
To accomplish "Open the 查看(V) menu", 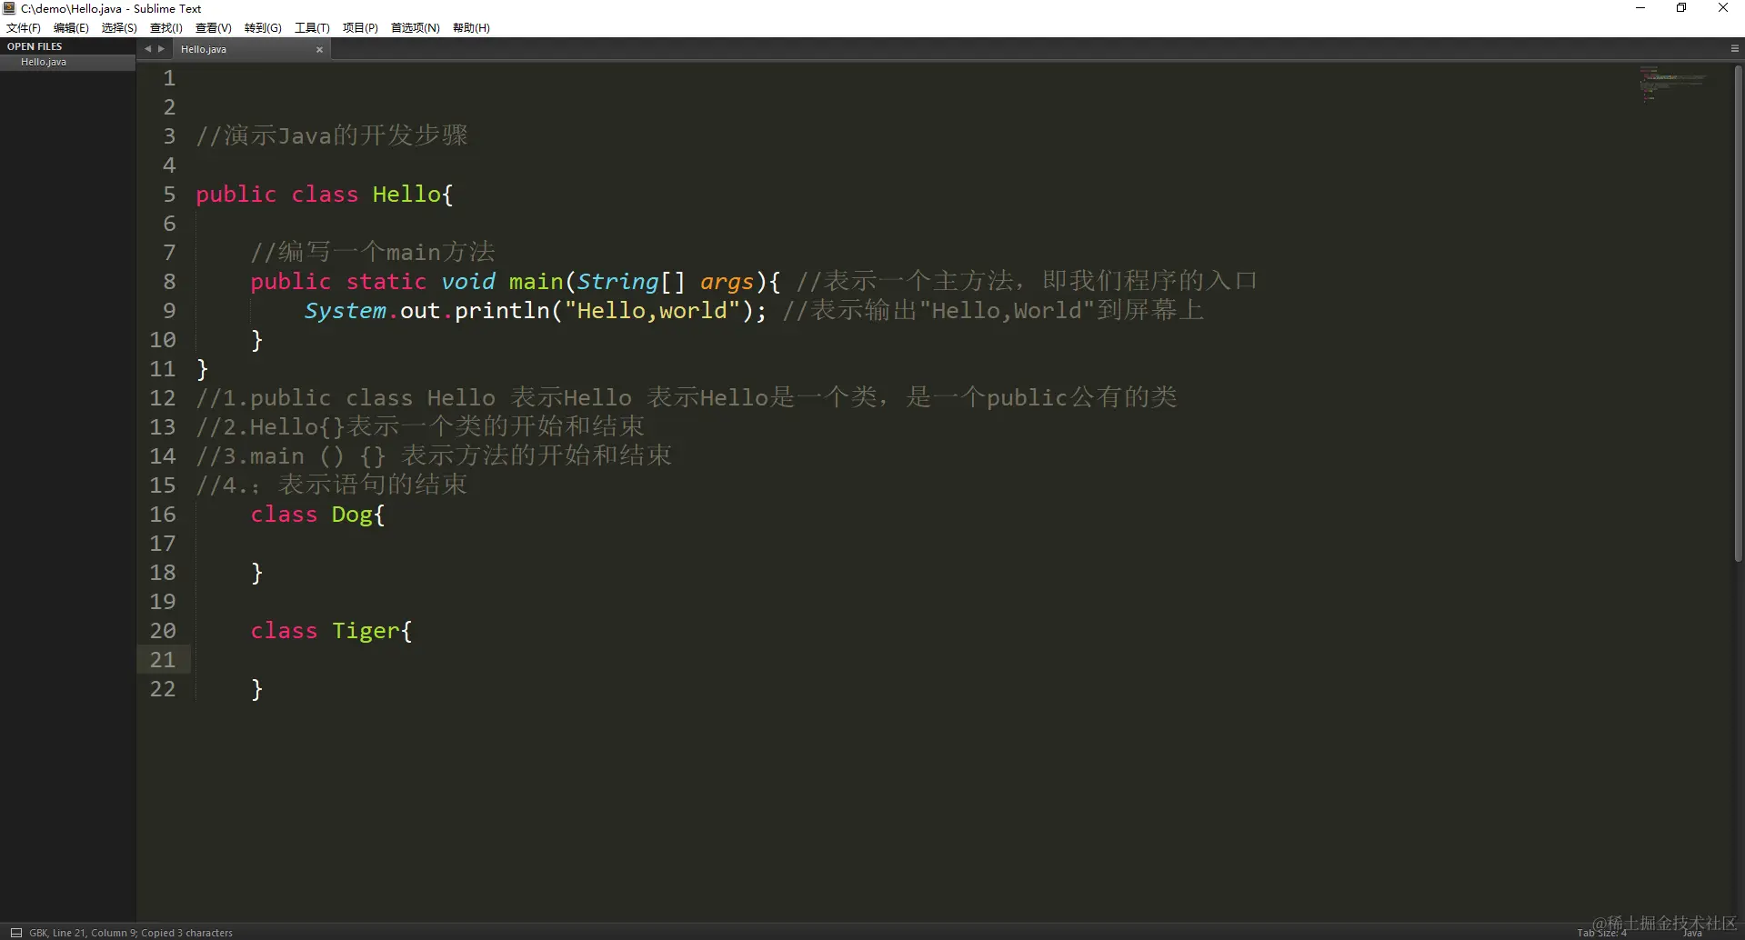I will coord(212,27).
